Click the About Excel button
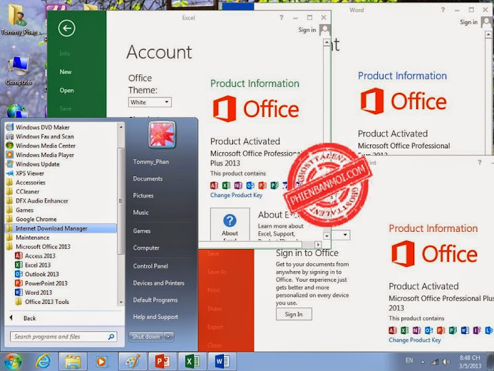494x371 pixels. 230,225
